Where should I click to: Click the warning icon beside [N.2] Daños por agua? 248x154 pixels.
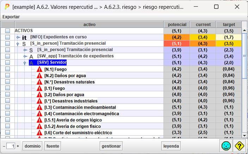pos(39,75)
